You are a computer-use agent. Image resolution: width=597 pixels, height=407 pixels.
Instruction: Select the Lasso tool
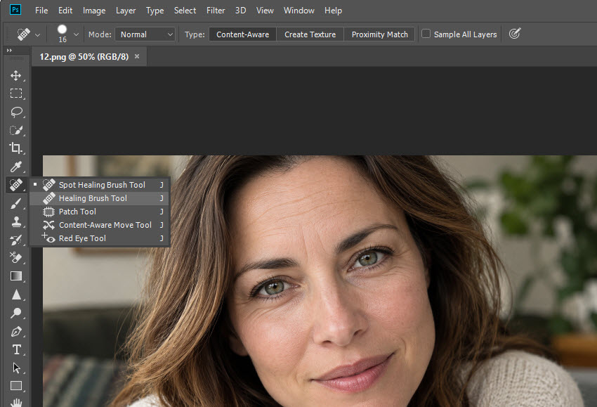[16, 112]
